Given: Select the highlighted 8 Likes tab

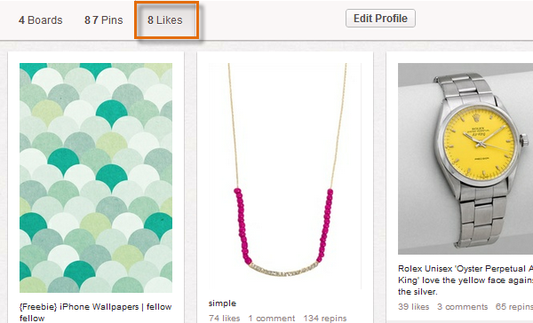Looking at the screenshot, I should click(165, 20).
